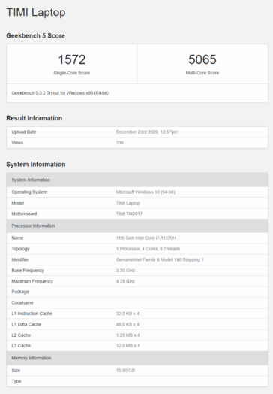The width and height of the screenshot is (273, 394).
Task: Click the Single-Core Score label
Action: (x=72, y=73)
